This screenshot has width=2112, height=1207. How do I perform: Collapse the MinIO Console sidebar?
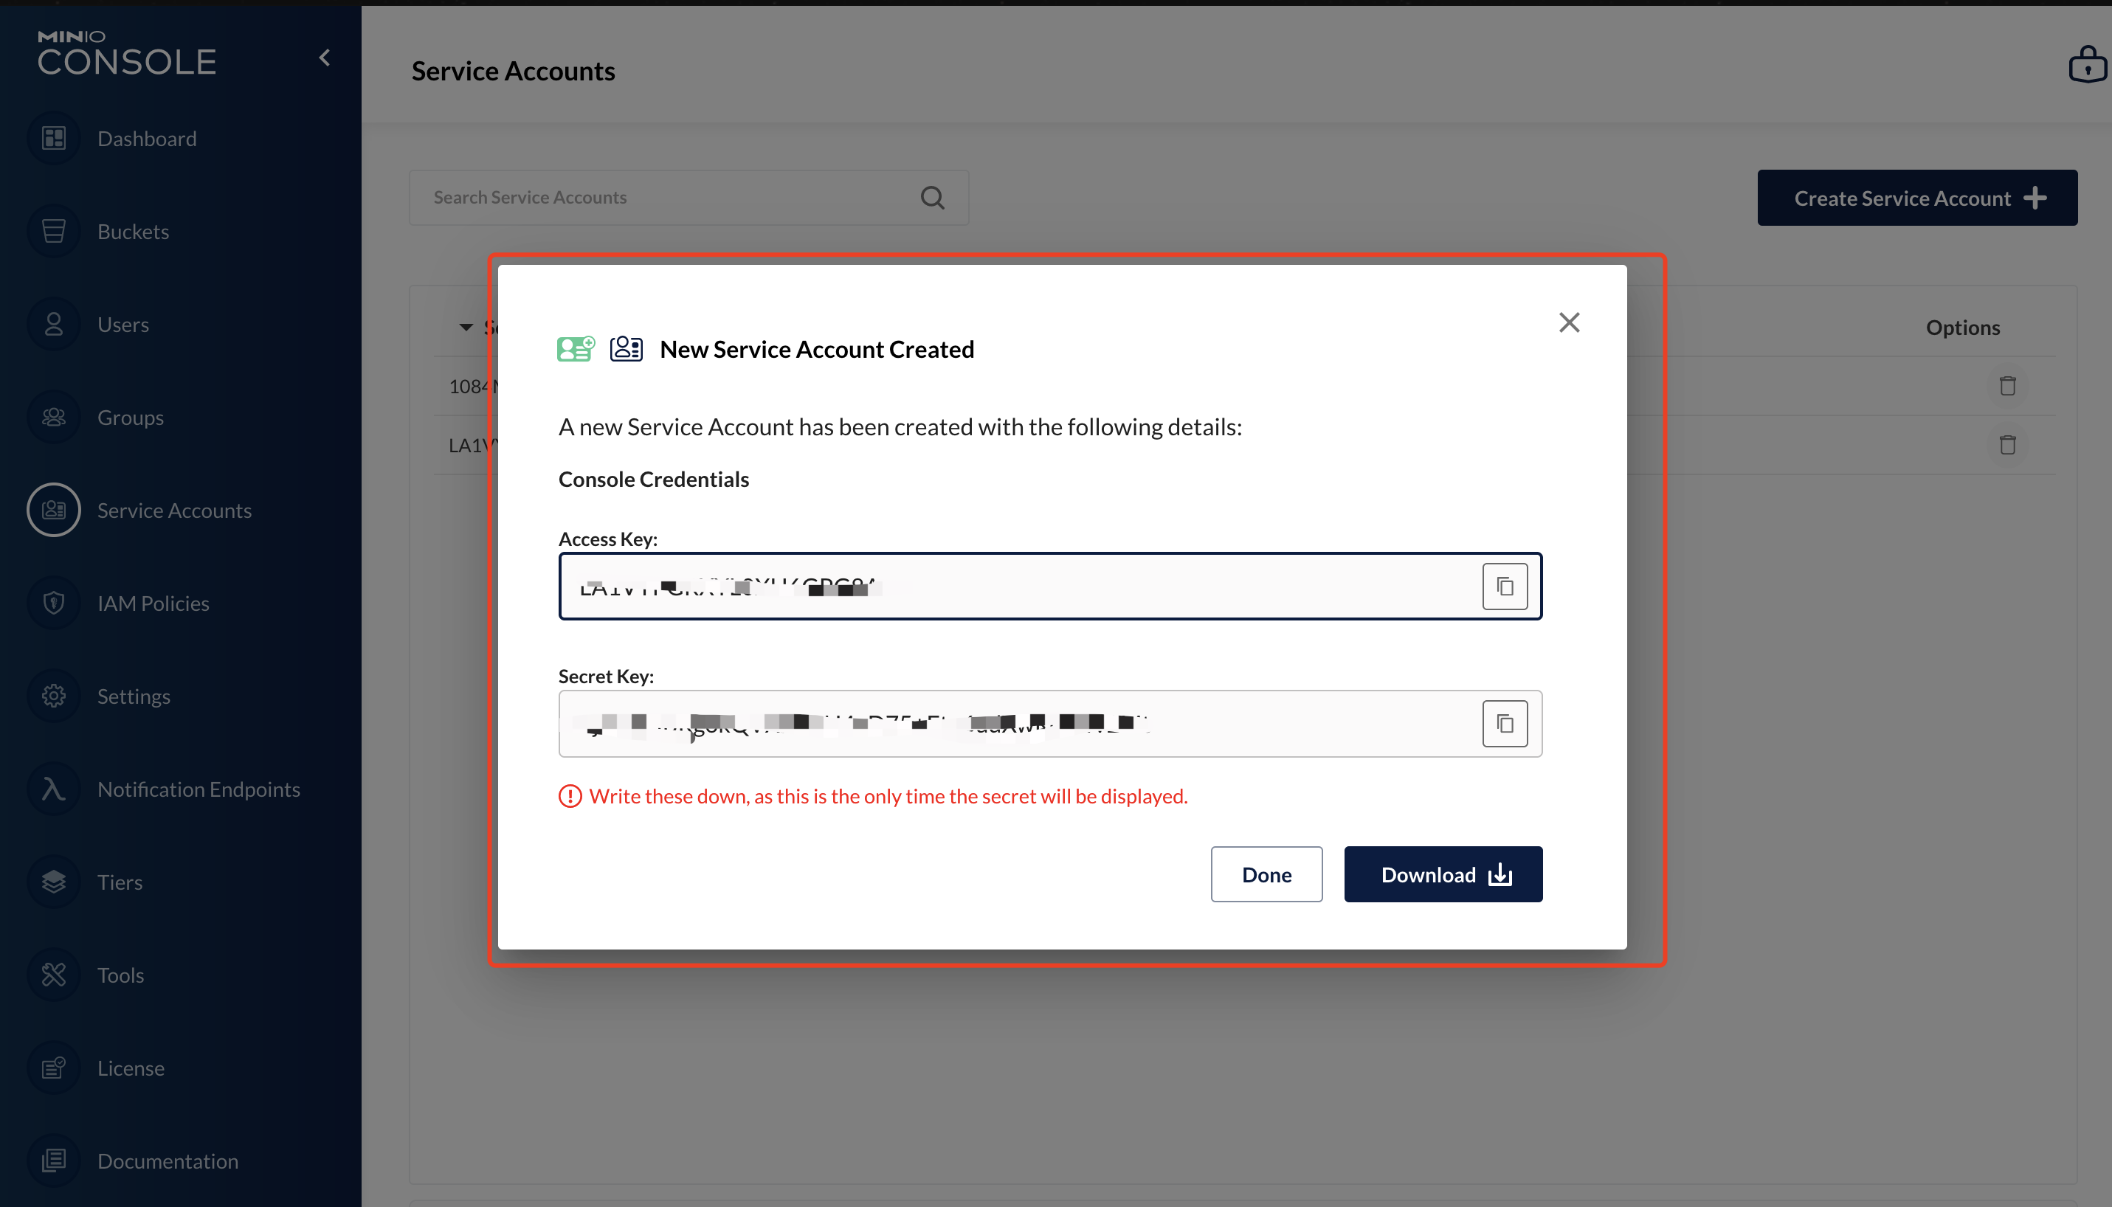pyautogui.click(x=325, y=58)
